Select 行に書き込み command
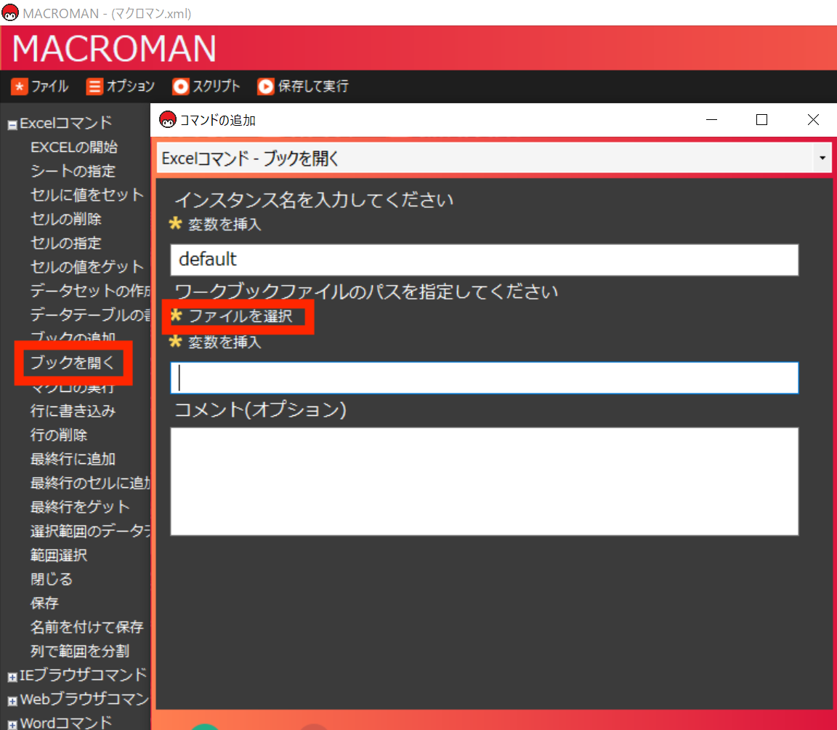This screenshot has height=730, width=837. pyautogui.click(x=73, y=411)
